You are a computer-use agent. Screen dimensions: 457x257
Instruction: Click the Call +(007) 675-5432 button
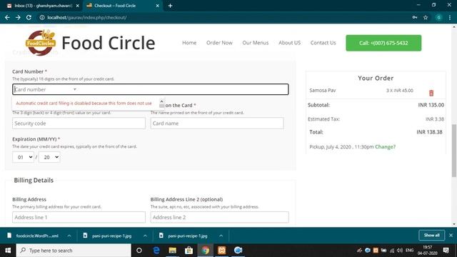(383, 43)
